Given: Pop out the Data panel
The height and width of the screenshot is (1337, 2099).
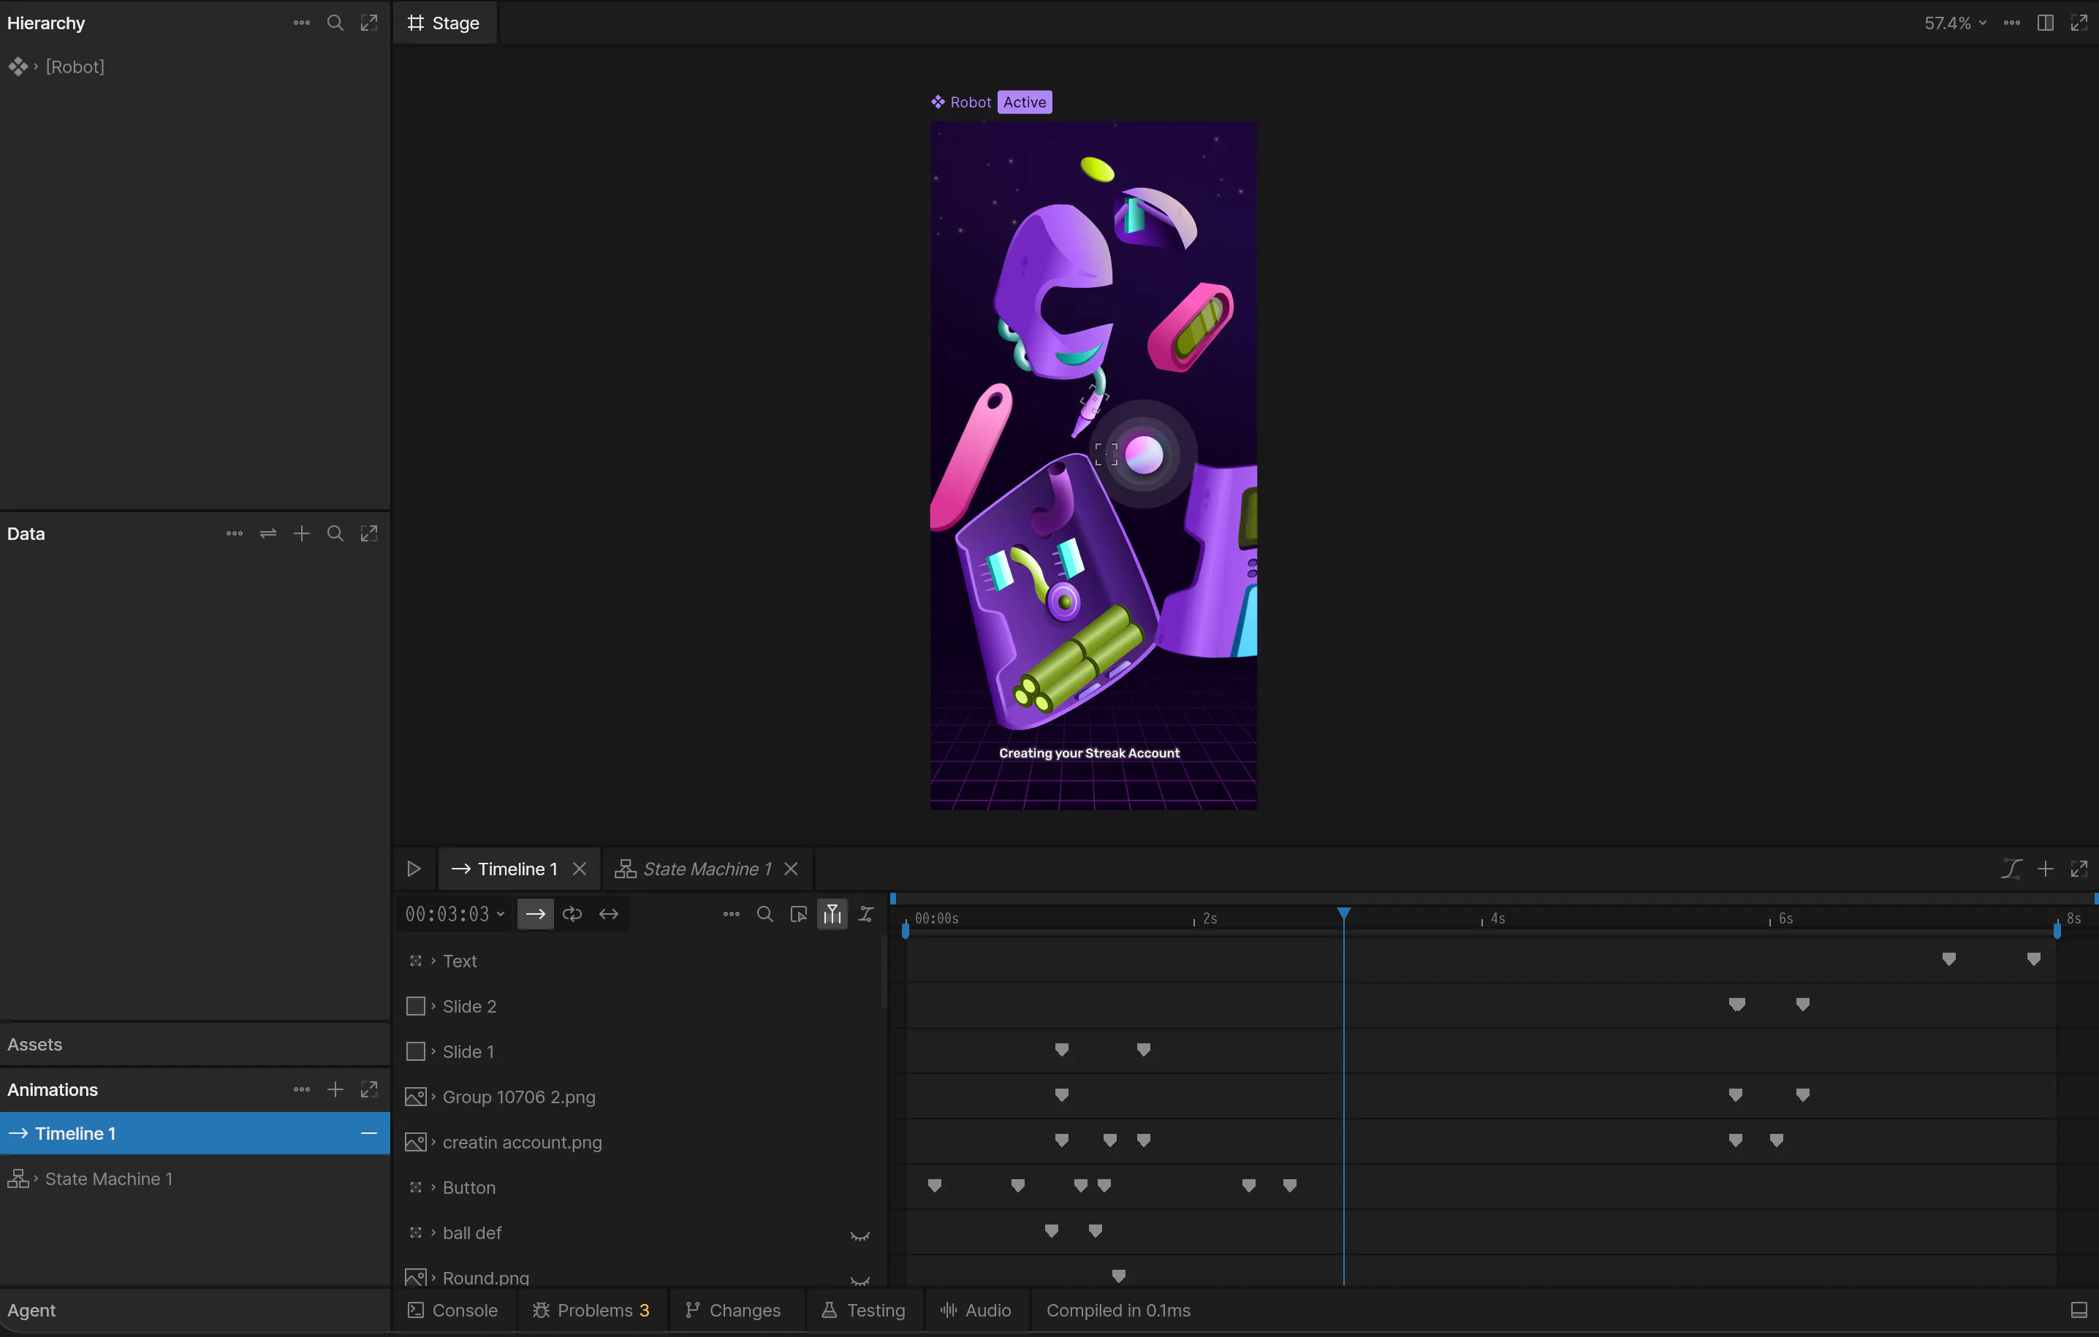Looking at the screenshot, I should tap(369, 533).
